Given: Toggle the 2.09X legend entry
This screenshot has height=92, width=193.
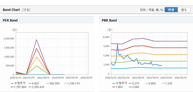Looking at the screenshot, I should [134, 87].
